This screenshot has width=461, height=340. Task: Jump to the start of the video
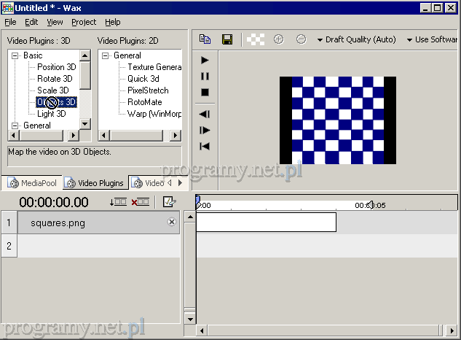pos(205,146)
